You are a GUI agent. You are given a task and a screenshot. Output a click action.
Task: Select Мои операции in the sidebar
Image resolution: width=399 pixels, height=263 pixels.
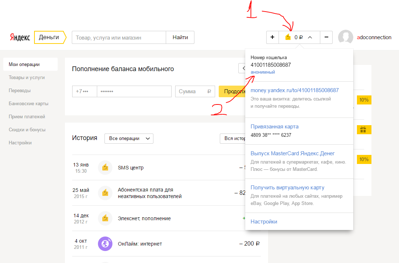coord(30,65)
